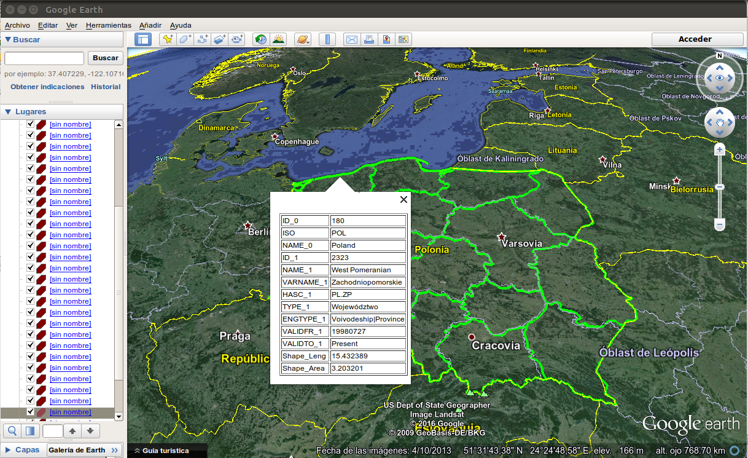Click the zoom slider handle on map
Image resolution: width=748 pixels, height=458 pixels.
(720, 187)
